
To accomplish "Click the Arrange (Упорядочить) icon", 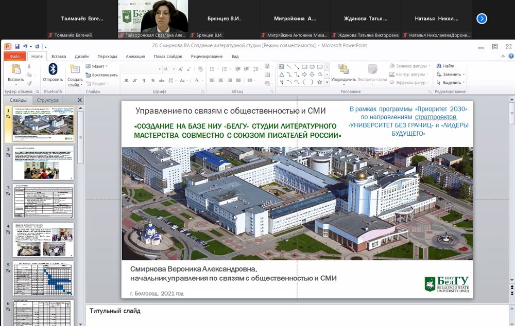I will (x=343, y=69).
